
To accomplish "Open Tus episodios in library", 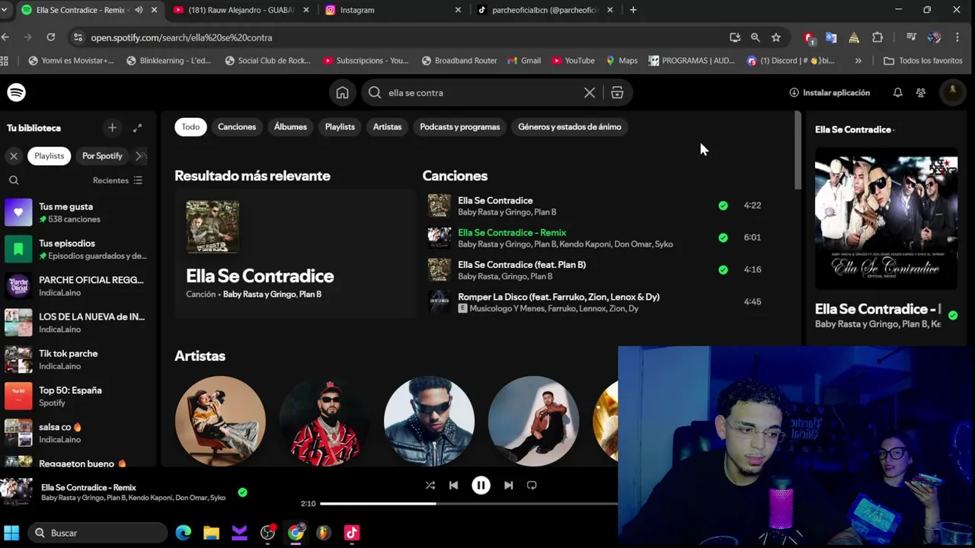I will coord(76,249).
